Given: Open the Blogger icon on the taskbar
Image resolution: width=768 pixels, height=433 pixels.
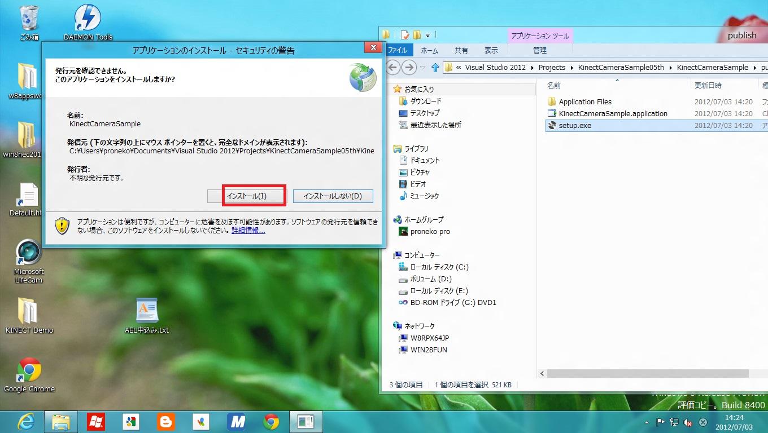Looking at the screenshot, I should [x=165, y=422].
